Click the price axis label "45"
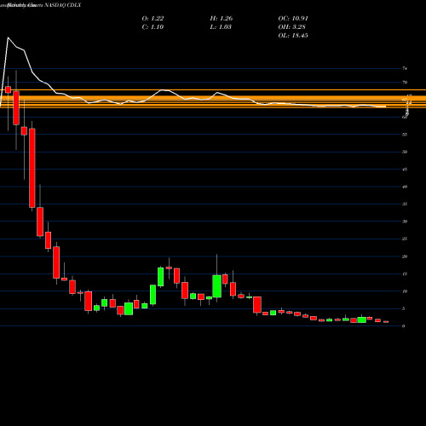The width and height of the screenshot is (426, 426). click(405, 170)
